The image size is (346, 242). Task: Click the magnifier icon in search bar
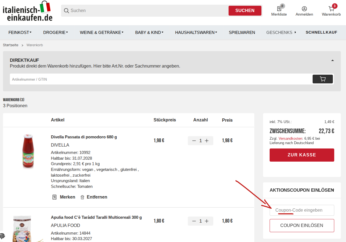tap(66, 11)
